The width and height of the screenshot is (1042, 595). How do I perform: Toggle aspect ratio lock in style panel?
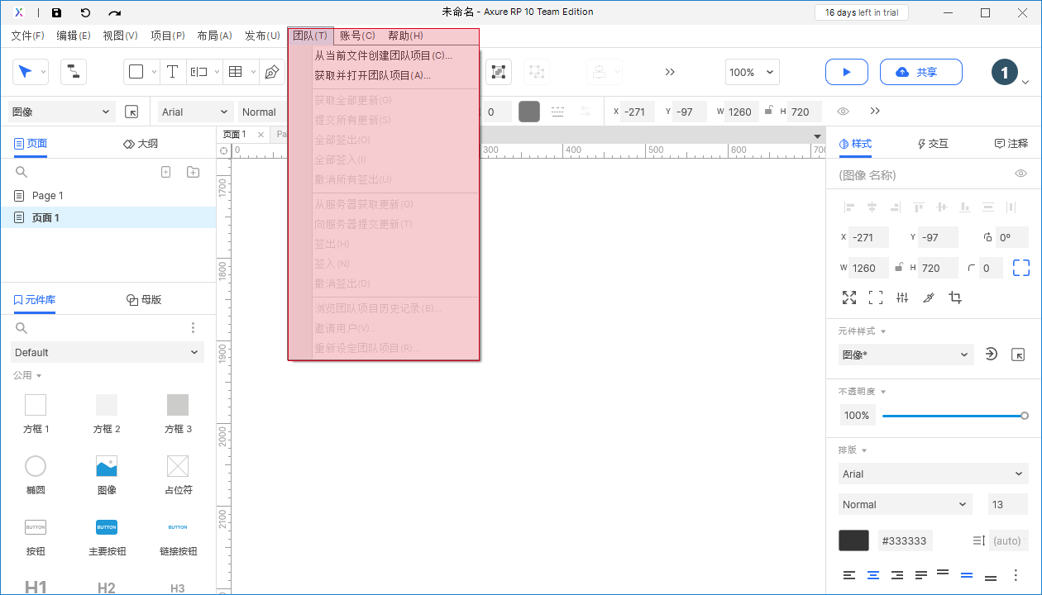[x=899, y=268]
